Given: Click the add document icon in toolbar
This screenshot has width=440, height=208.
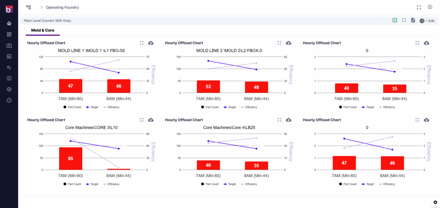Looking at the screenshot, I should [413, 20].
